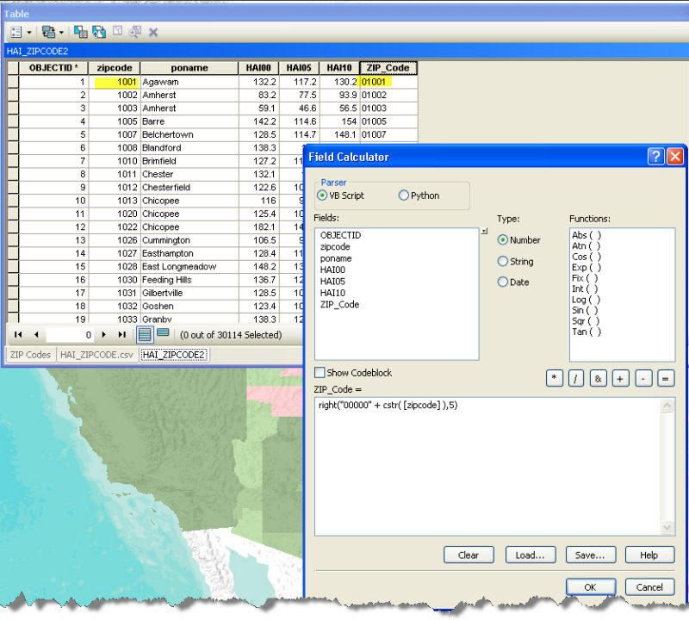Open the Table Options menu icon
Viewport: 689px width, 620px height.
(x=16, y=32)
